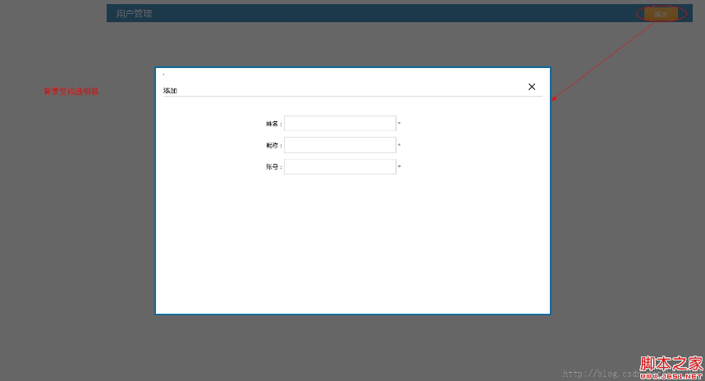The height and width of the screenshot is (381, 705).
Task: Click the red asterisk beside 姓名 field
Action: pos(400,124)
